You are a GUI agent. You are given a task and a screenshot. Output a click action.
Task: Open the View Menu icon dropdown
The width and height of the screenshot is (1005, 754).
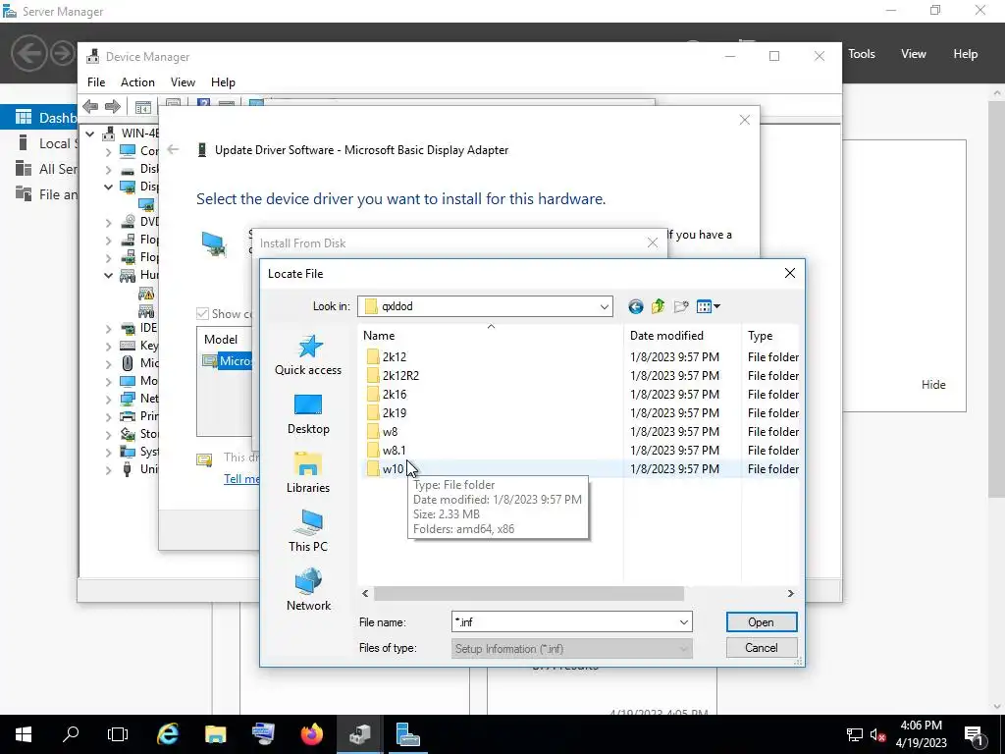coord(709,306)
